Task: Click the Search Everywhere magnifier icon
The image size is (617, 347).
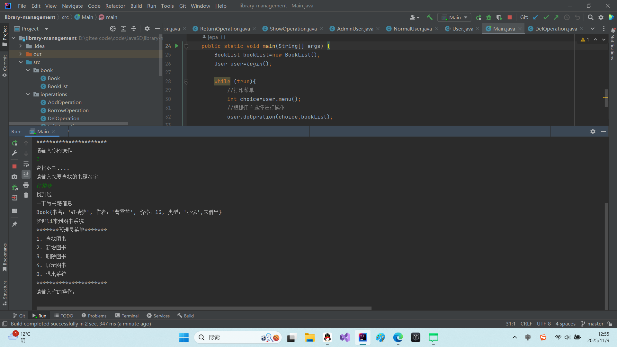Action: pos(590,17)
